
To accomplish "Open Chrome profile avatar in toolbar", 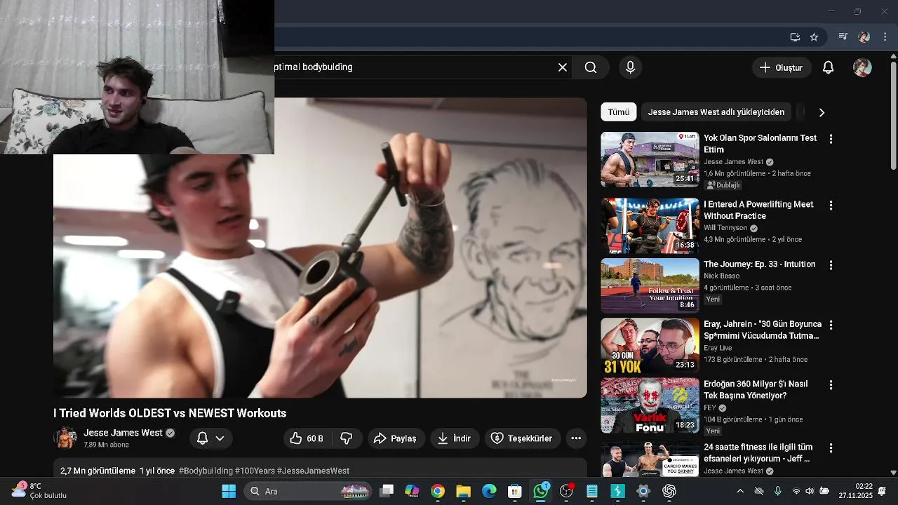I will [x=864, y=37].
